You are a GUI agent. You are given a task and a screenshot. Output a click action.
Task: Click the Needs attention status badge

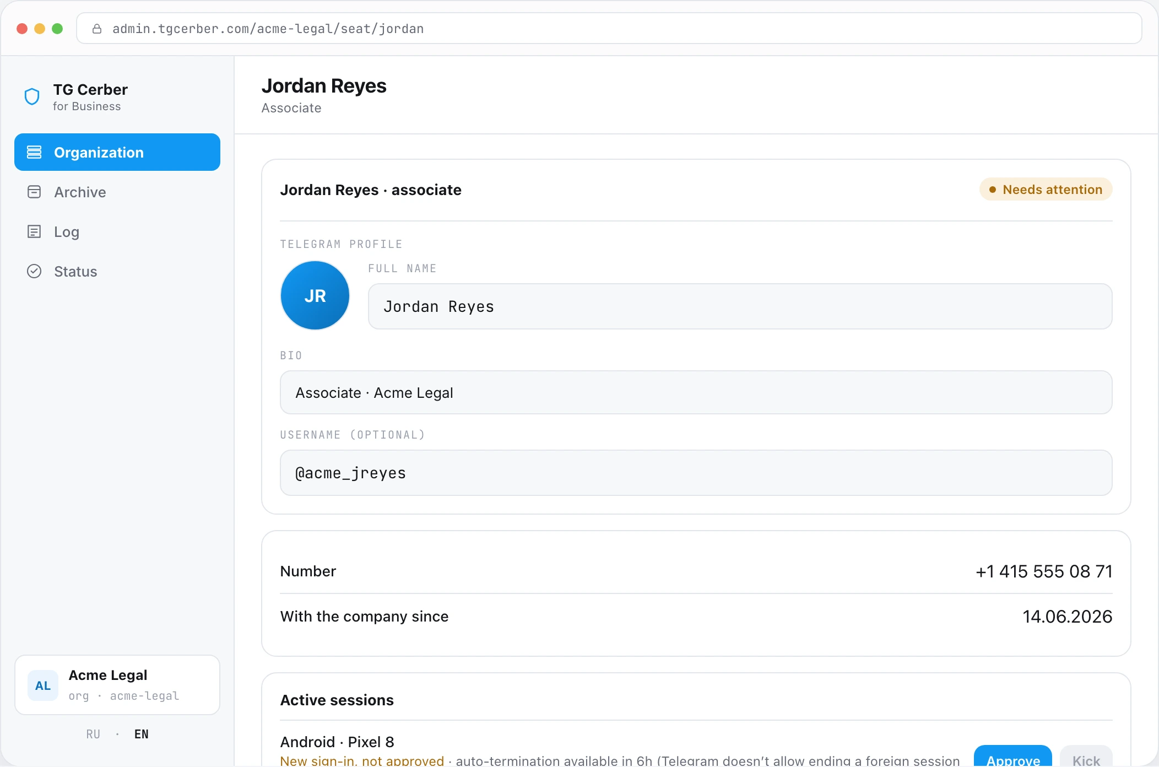(1046, 190)
